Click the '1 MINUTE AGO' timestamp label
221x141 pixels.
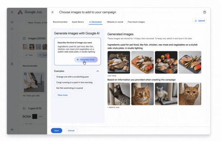[x=113, y=108]
